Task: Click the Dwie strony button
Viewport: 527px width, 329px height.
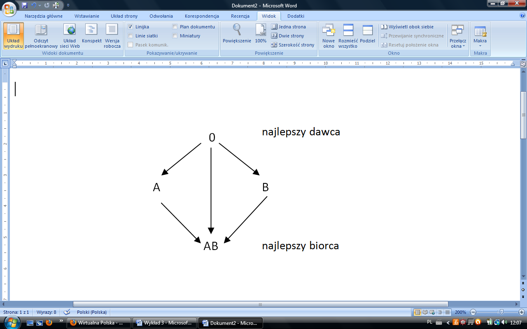Action: click(x=287, y=36)
